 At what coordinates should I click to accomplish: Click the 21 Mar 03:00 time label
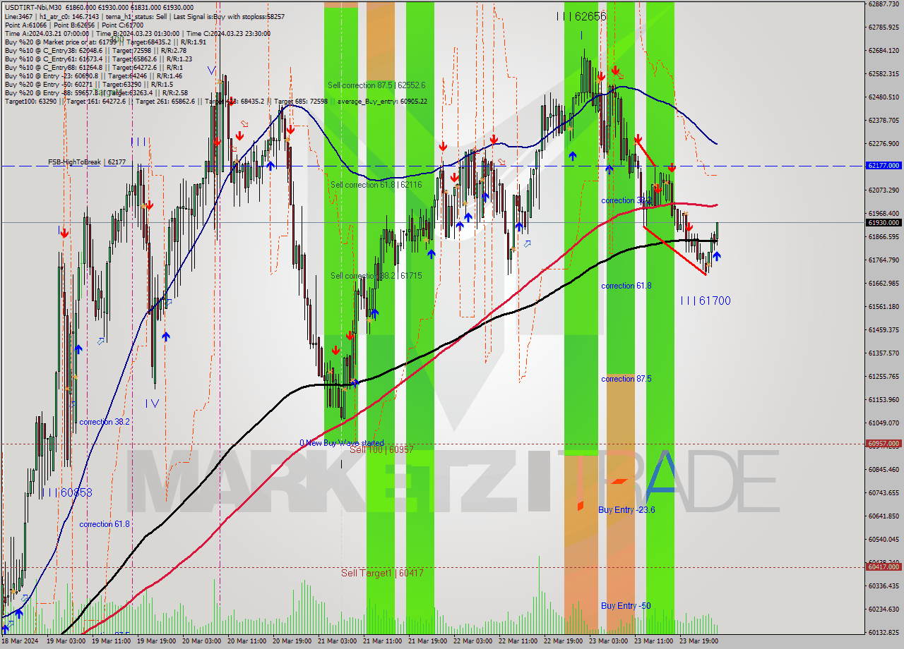337,642
